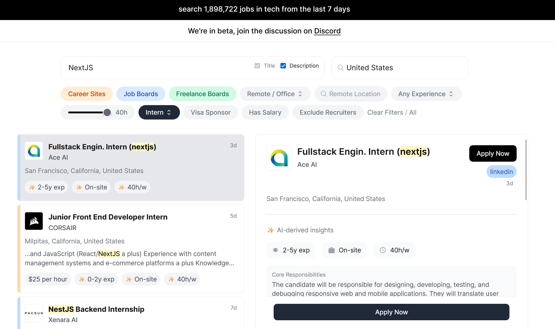This screenshot has height=329, width=555.
Task: Click the sparkle icon on Ace AI's 2-5y exp tag
Action: coord(32,187)
